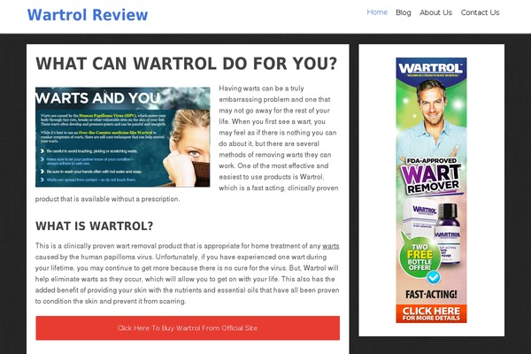Click paragraph starting 'This is a clinically proven'

click(x=188, y=273)
